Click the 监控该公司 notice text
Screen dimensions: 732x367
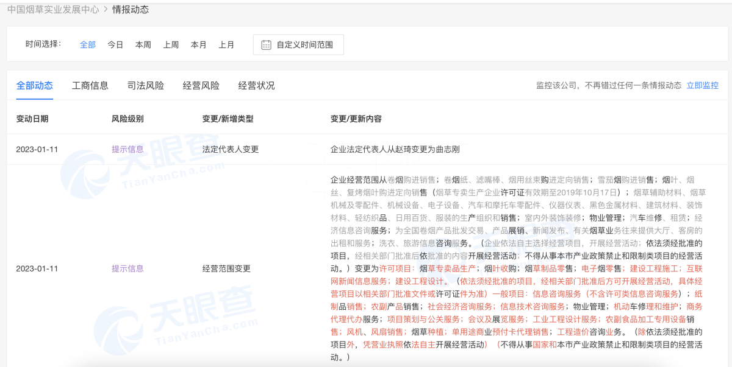pos(609,85)
